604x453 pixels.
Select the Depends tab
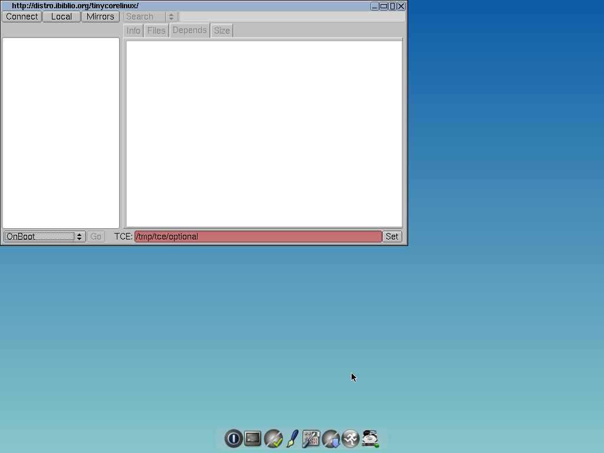pyautogui.click(x=189, y=30)
